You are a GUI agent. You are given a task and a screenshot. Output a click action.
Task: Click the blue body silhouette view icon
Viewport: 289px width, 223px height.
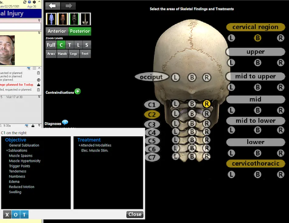[51, 19]
